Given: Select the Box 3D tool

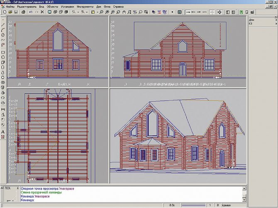Looking at the screenshot, I should click(3, 62).
